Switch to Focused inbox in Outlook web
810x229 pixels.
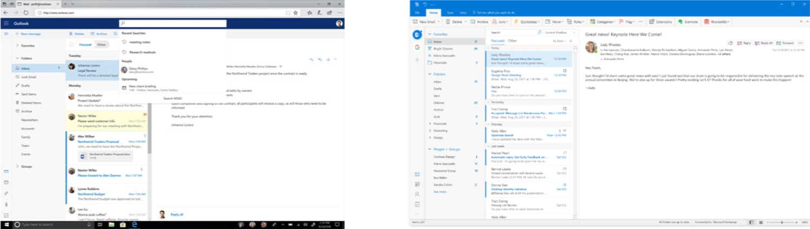[x=85, y=45]
